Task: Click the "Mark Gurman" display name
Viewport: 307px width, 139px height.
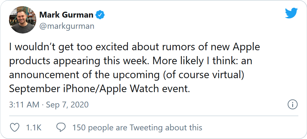Action: 66,15
